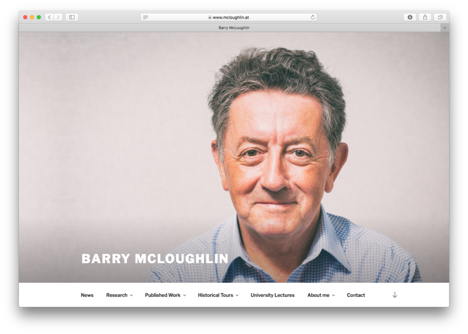
Task: Expand the Research submenu chevron
Action: (x=131, y=296)
